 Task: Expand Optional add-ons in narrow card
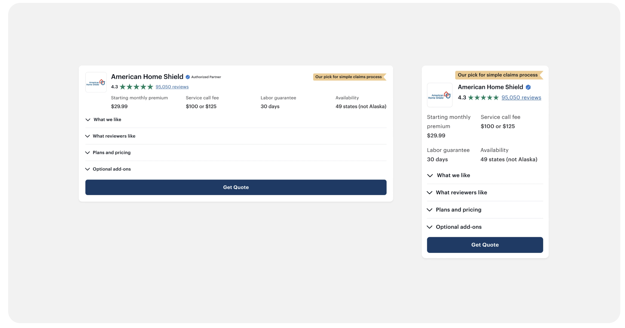[x=458, y=227]
